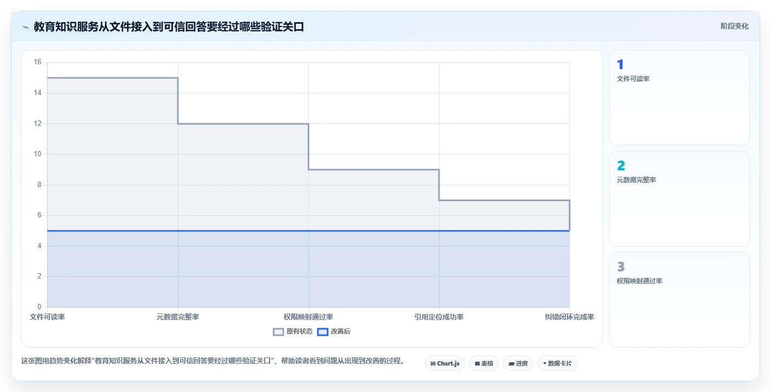Click the lightning icon beside the title

coord(26,27)
